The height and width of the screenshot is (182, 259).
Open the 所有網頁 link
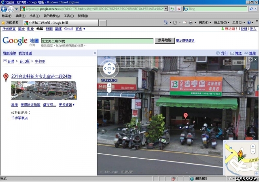(9, 29)
